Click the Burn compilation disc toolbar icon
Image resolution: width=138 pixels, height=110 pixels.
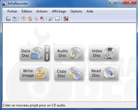[23, 19]
